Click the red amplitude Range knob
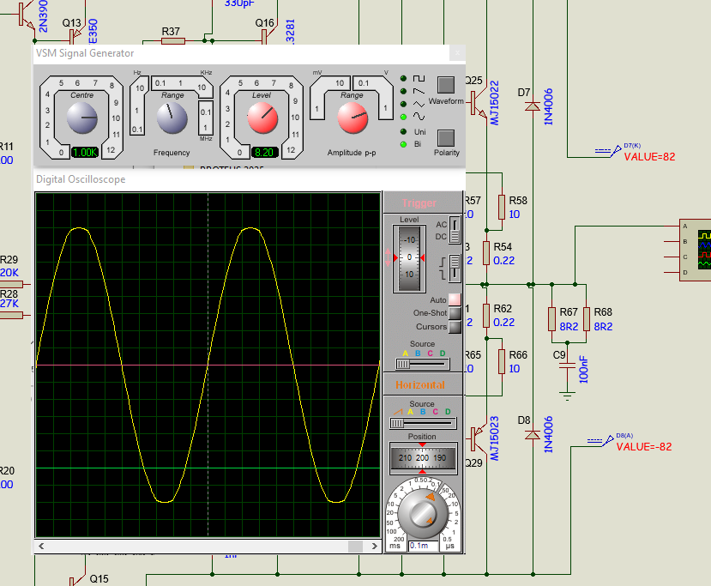 352,118
